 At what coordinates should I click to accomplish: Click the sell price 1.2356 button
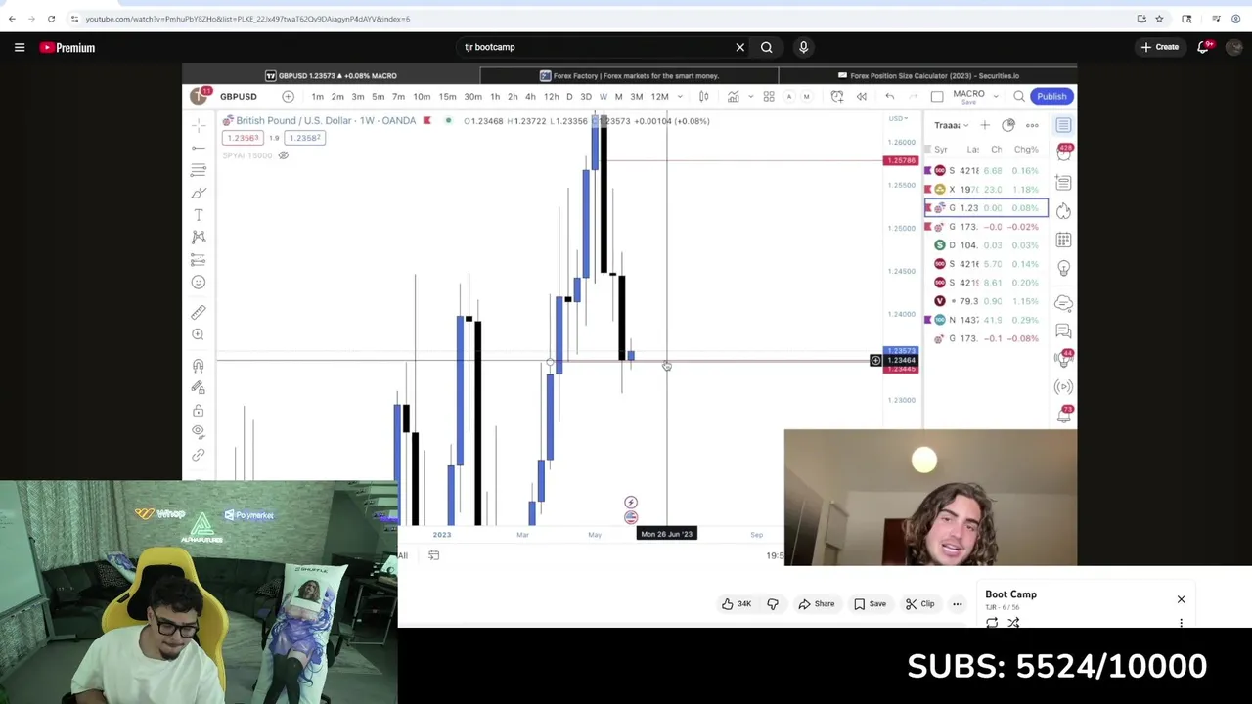pos(243,138)
